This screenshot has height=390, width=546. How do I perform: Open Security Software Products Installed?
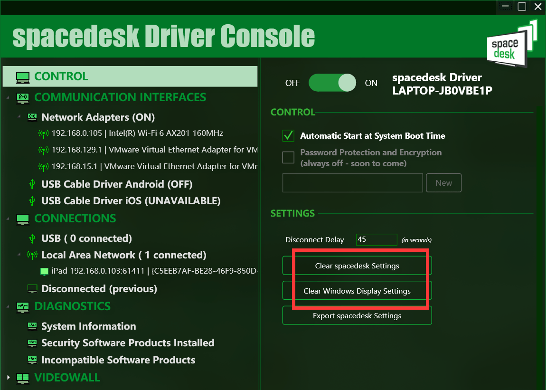[128, 343]
